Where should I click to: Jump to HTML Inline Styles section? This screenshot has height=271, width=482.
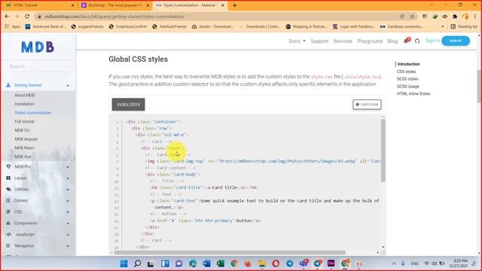(413, 93)
